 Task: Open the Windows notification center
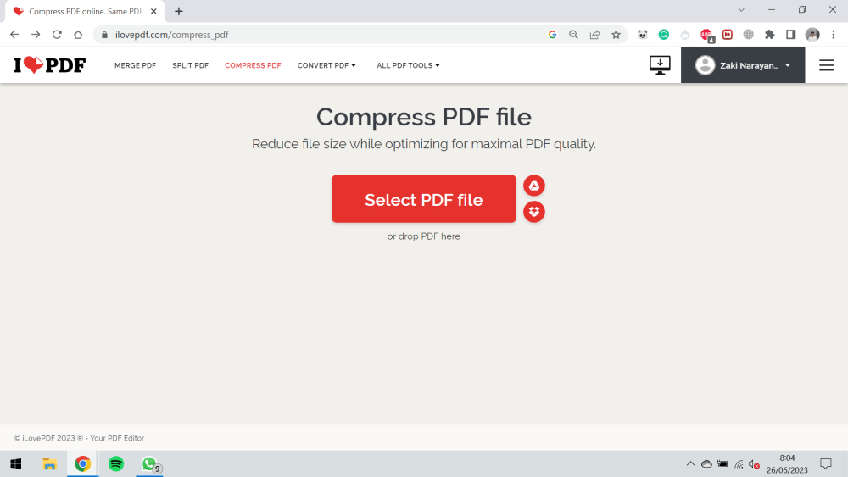click(826, 464)
